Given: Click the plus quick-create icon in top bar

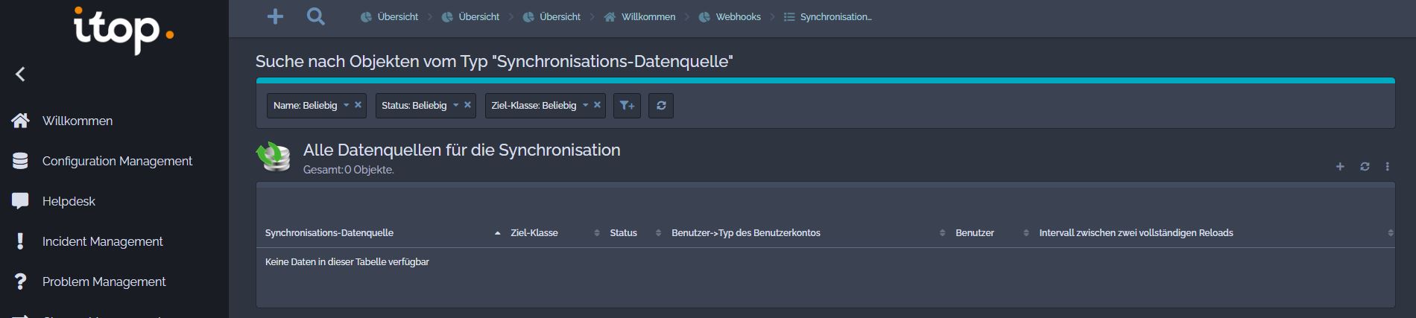Looking at the screenshot, I should click(x=275, y=16).
